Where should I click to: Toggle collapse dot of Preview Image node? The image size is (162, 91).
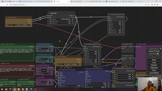click(137, 44)
